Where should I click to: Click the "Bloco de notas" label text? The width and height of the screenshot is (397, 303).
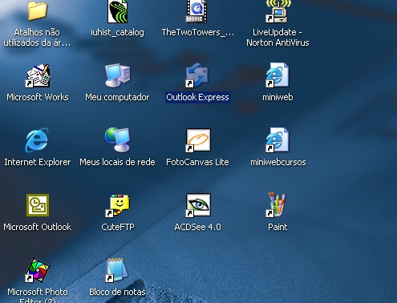click(117, 292)
